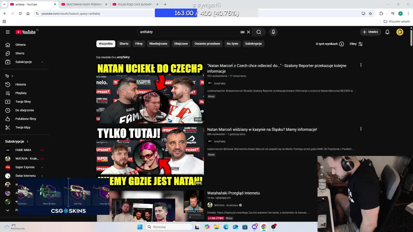Select the Nieobejrzane filter chip

pyautogui.click(x=158, y=43)
